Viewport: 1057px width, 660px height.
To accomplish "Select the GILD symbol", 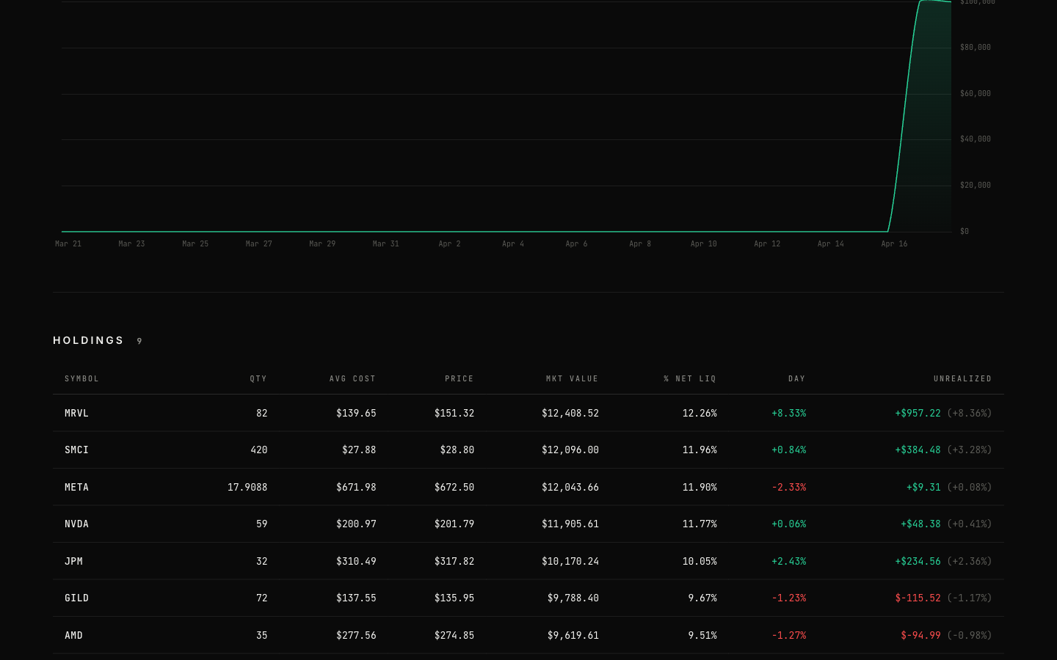I will [76, 598].
